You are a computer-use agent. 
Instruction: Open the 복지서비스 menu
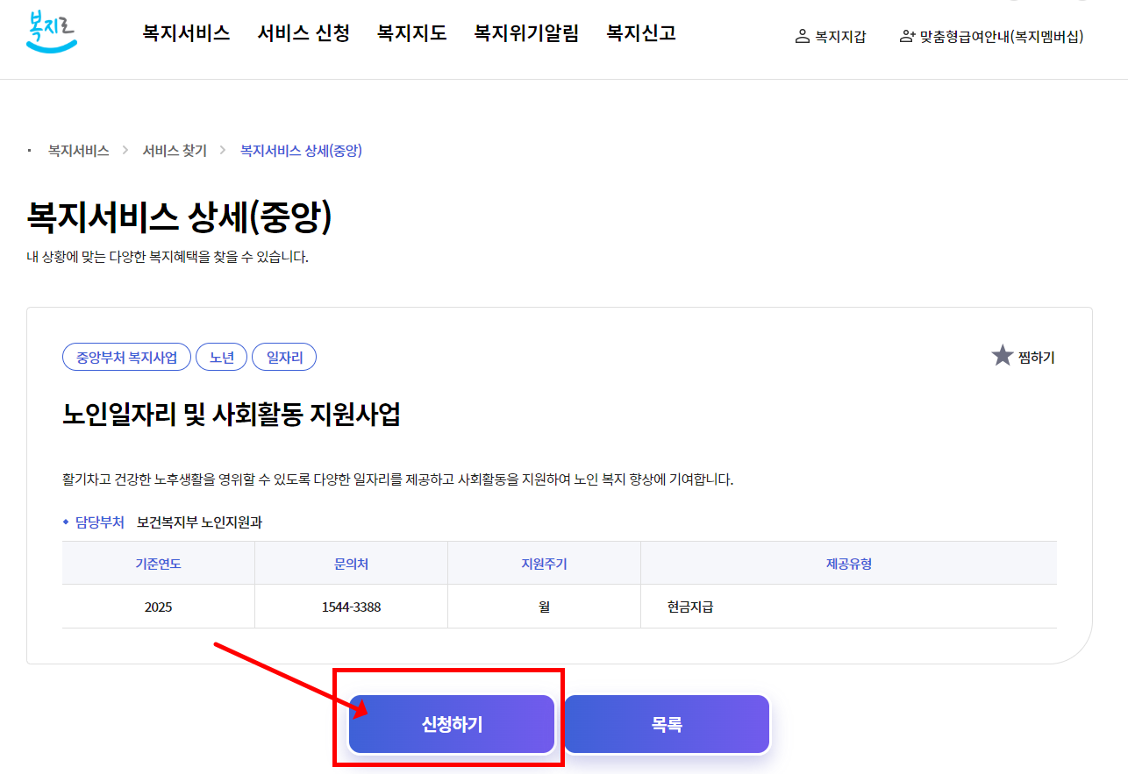pyautogui.click(x=185, y=32)
